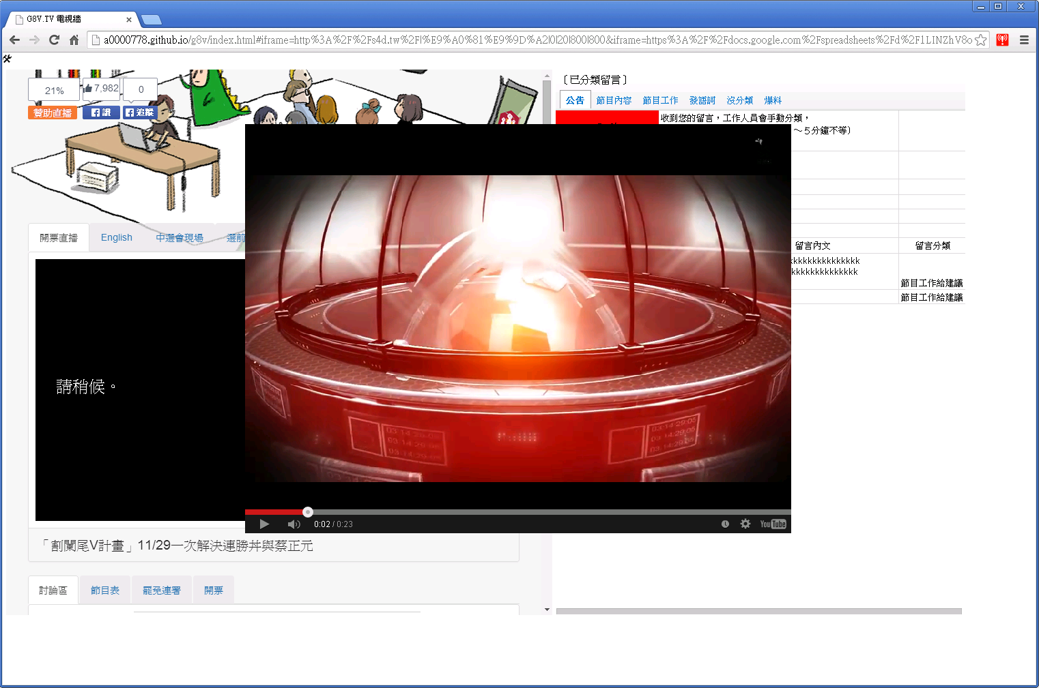Open the 爆料 sheet tab
This screenshot has width=1039, height=688.
point(773,100)
